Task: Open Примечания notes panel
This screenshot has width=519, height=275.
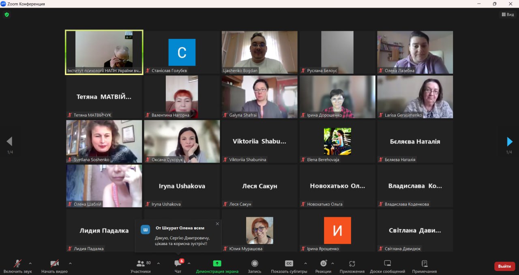Action: (425, 265)
